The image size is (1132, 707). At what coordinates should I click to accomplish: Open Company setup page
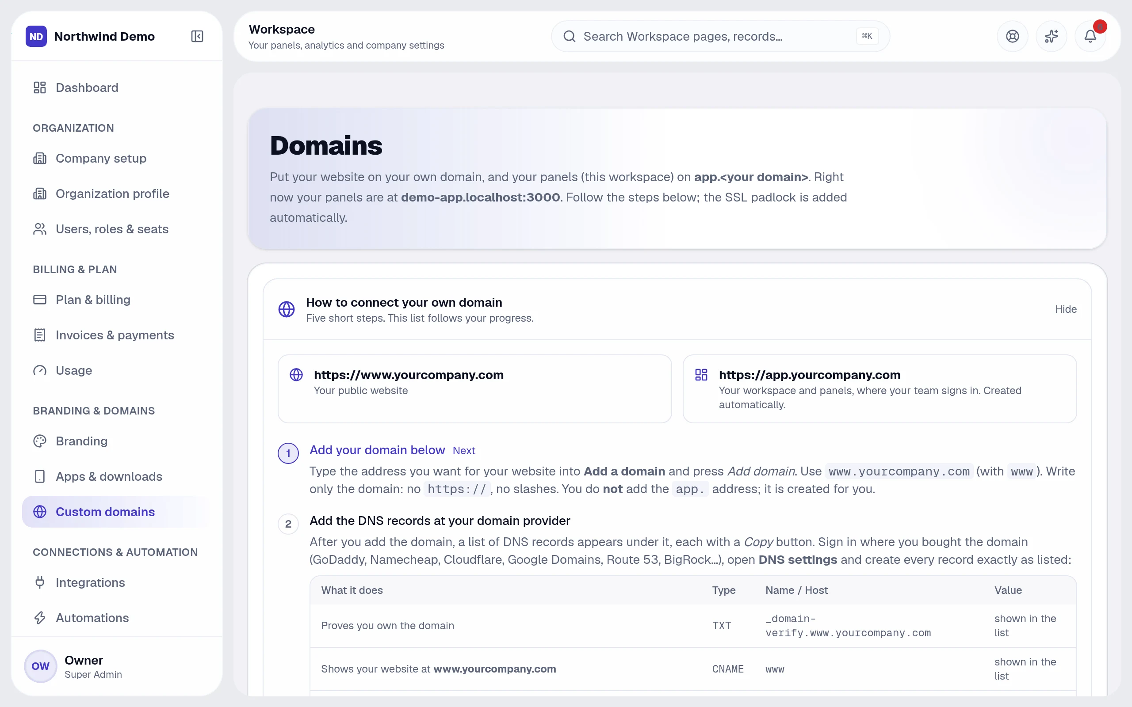coord(116,158)
